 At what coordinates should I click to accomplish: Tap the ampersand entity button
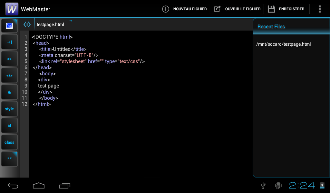coord(9,92)
